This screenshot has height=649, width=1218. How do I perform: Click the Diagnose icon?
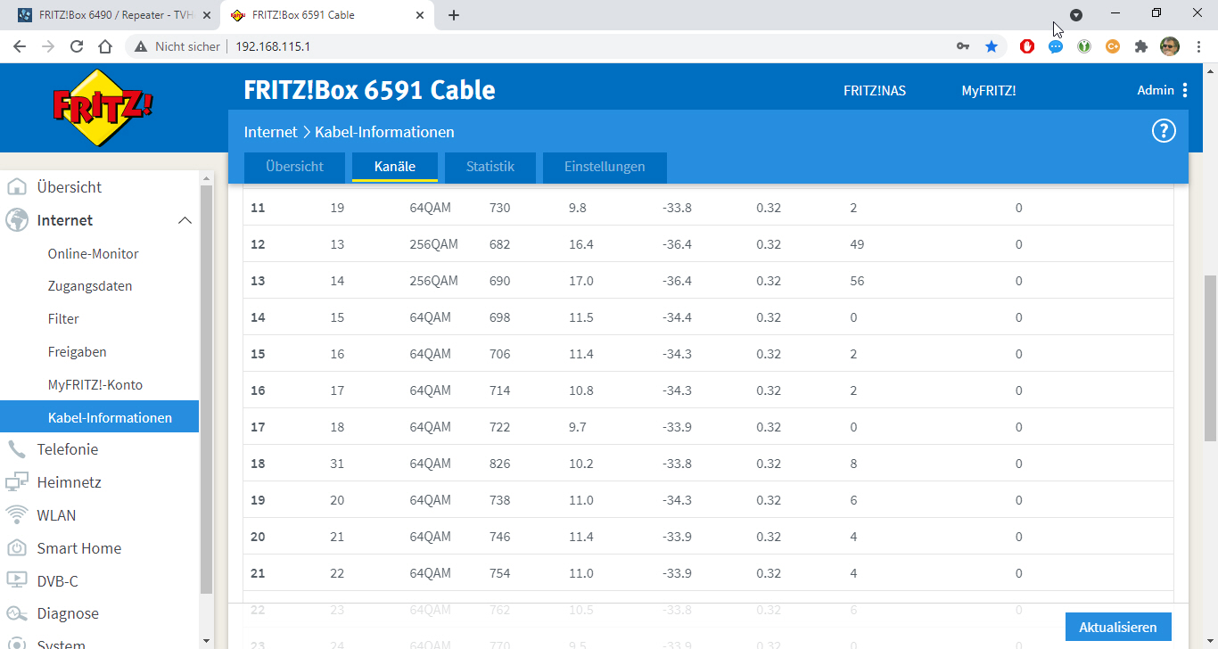coord(16,614)
